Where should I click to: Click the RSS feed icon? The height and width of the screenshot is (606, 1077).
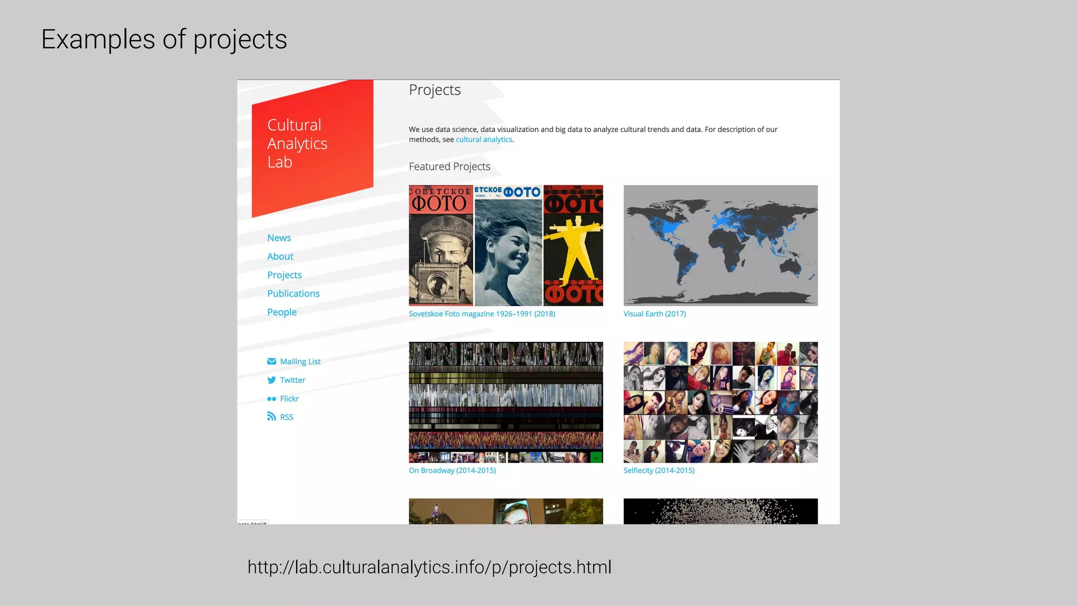[x=271, y=417]
